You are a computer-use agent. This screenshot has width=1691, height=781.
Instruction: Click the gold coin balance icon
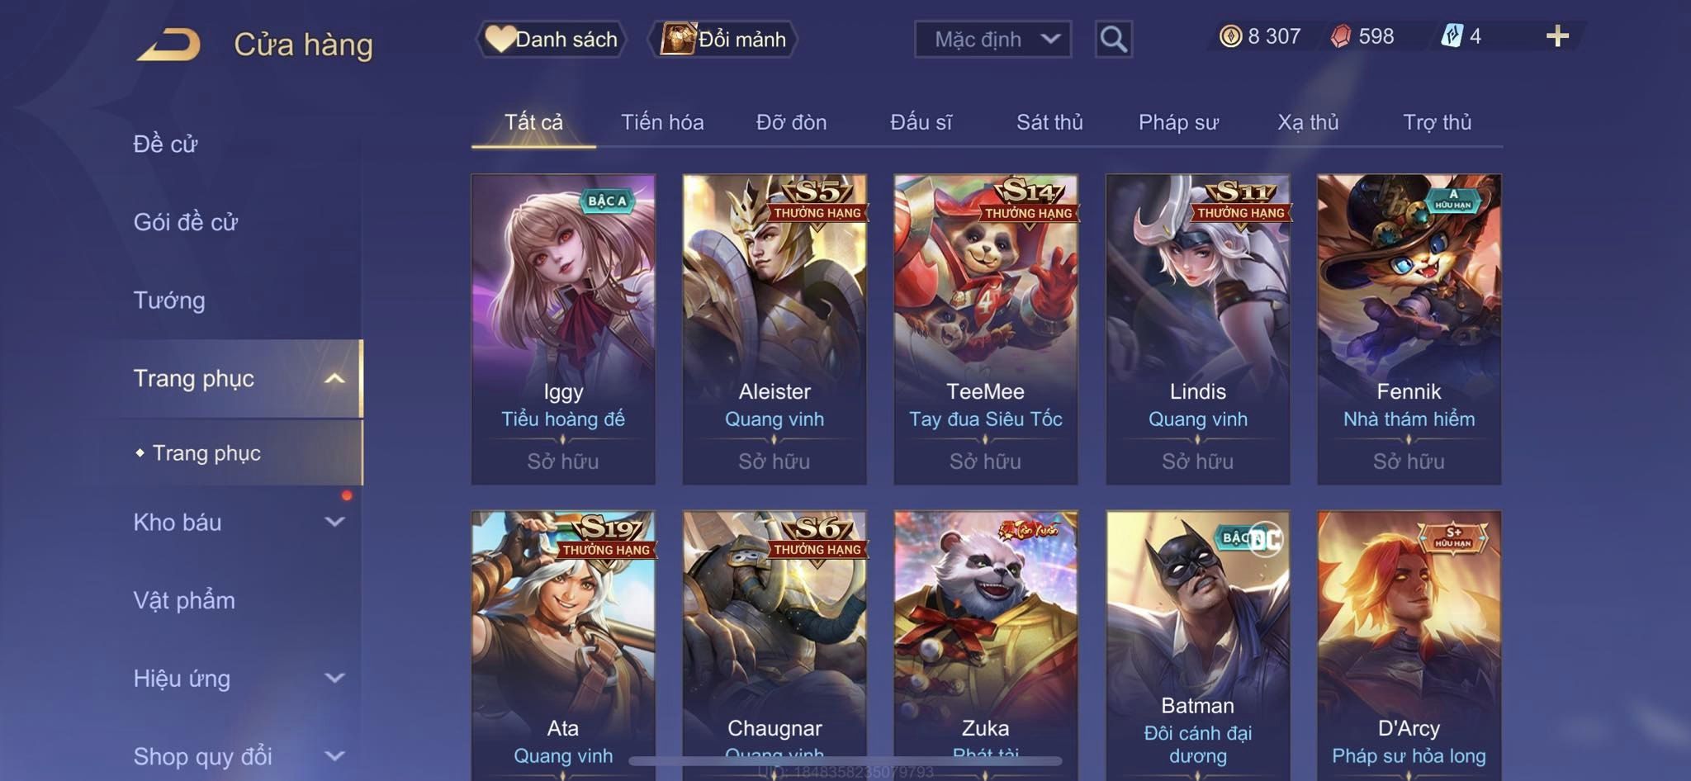(1230, 36)
